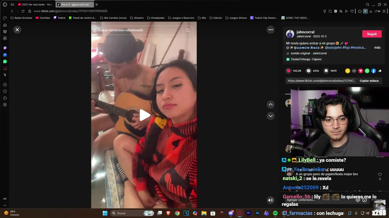Screen dimensions: 389x218
Task: Expand the description with 'más'
Action: 377,48
